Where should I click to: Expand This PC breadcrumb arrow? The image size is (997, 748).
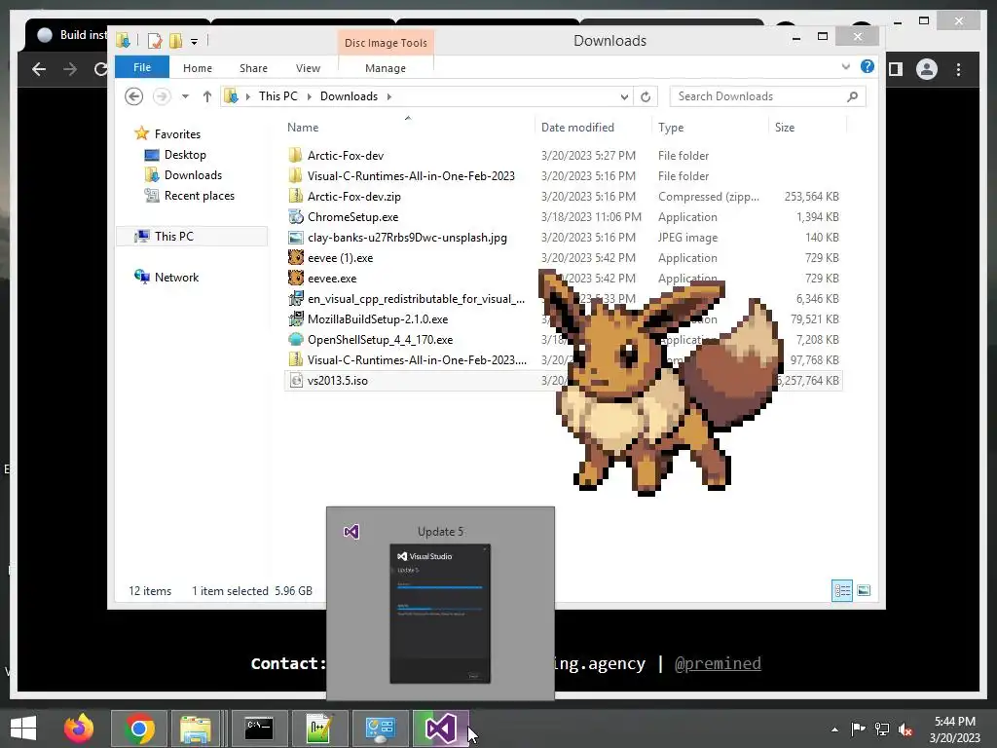309,96
